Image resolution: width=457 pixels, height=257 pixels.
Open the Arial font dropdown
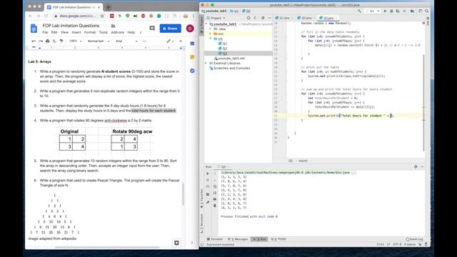click(x=126, y=41)
